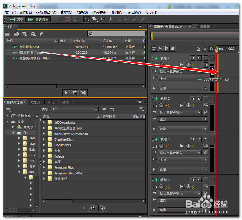Screen dimensions: 242x220
Task: Select the Razor tool
Action: [94, 19]
